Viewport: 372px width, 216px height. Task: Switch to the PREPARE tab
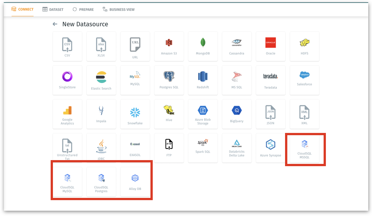click(83, 9)
